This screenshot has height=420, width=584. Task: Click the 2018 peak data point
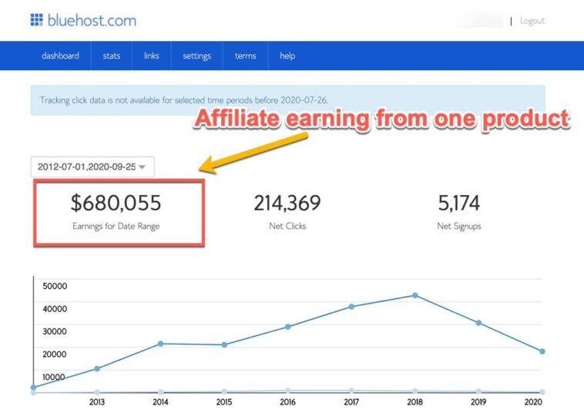click(x=415, y=295)
